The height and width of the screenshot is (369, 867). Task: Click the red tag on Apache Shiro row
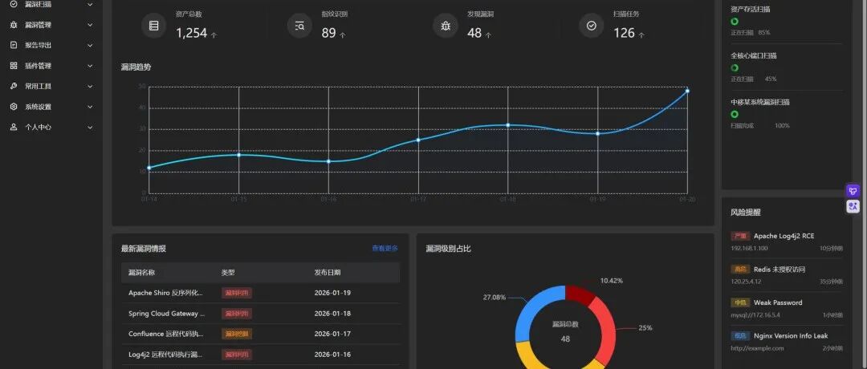click(x=237, y=293)
